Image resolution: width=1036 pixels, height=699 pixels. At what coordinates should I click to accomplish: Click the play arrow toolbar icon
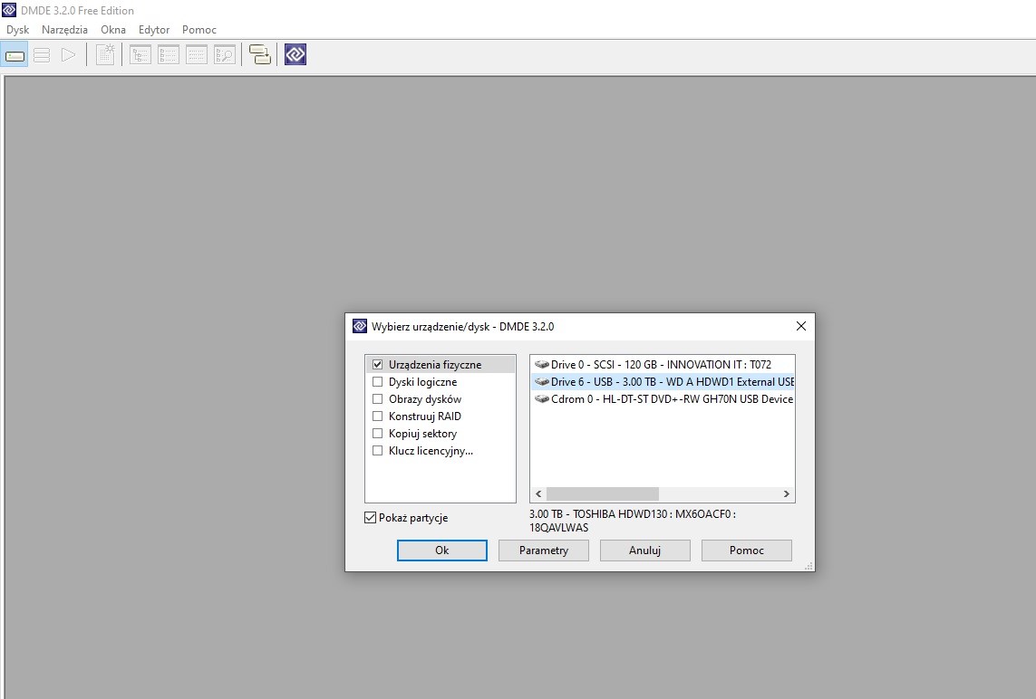(x=68, y=55)
